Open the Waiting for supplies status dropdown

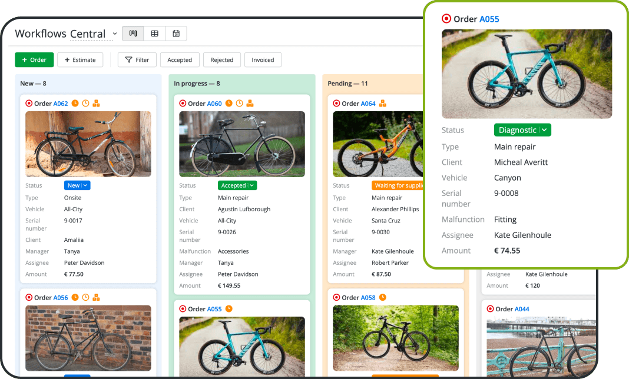click(398, 185)
